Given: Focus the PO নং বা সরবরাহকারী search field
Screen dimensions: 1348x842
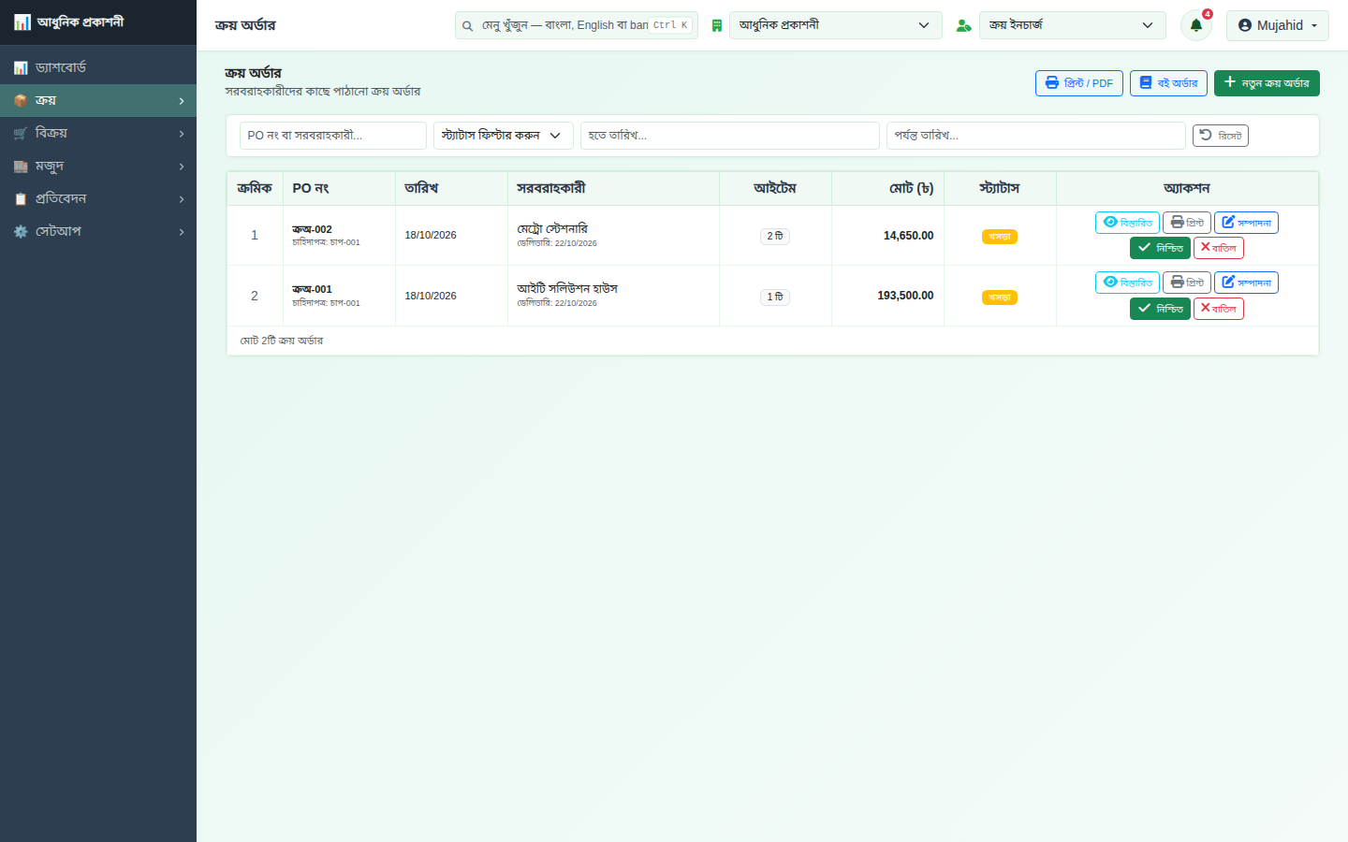Looking at the screenshot, I should [x=333, y=136].
